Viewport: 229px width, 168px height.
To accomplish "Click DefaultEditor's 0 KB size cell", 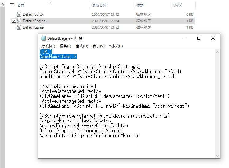I will (190, 14).
